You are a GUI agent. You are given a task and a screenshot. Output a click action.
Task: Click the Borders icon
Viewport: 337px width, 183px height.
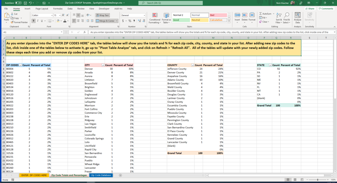(50, 21)
